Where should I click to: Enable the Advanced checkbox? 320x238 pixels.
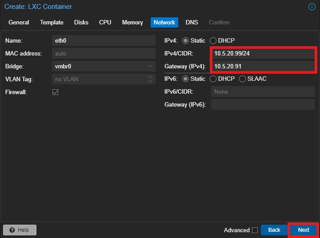[255, 230]
